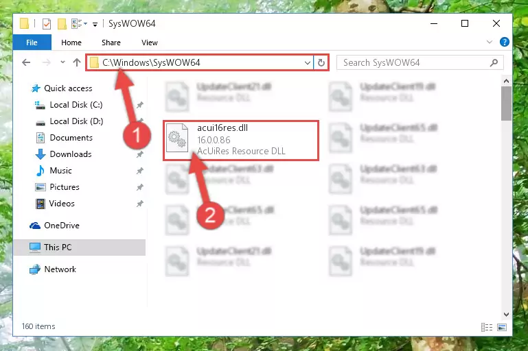Click the This PC monitor icon in the sidebar
Image resolution: width=528 pixels, height=351 pixels.
click(x=35, y=247)
